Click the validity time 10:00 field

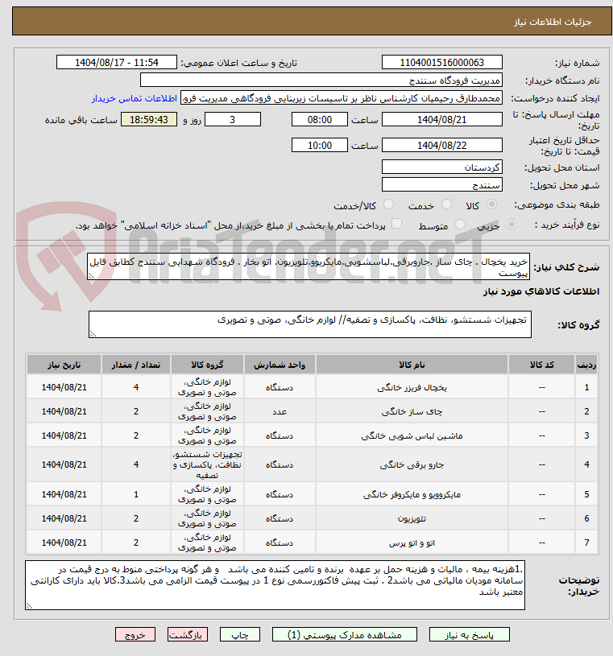320,145
